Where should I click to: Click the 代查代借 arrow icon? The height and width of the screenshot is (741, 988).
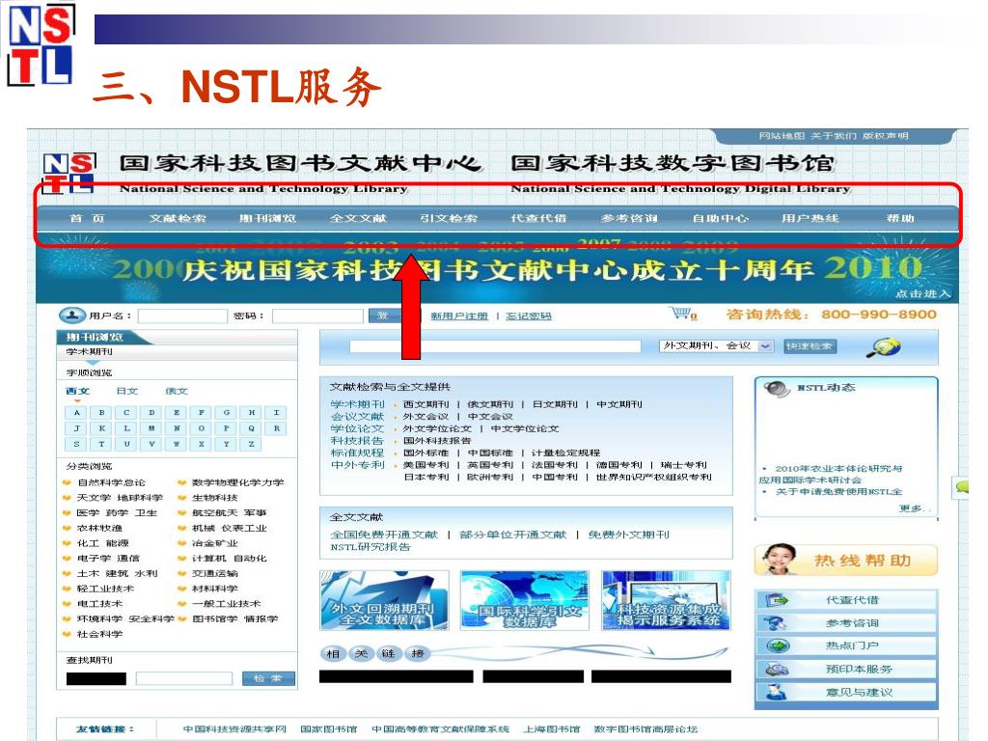coord(777,600)
